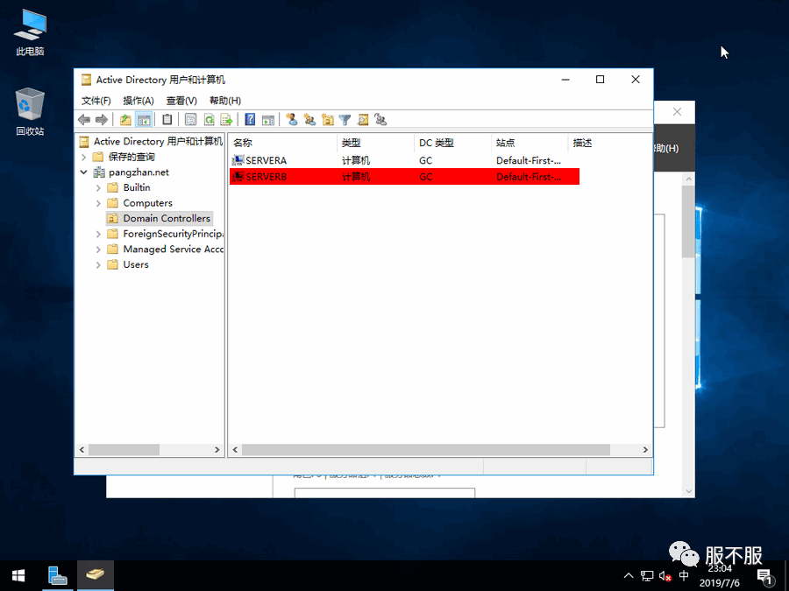This screenshot has width=789, height=591.
Task: Toggle the show/hide console tree icon
Action: pos(144,120)
